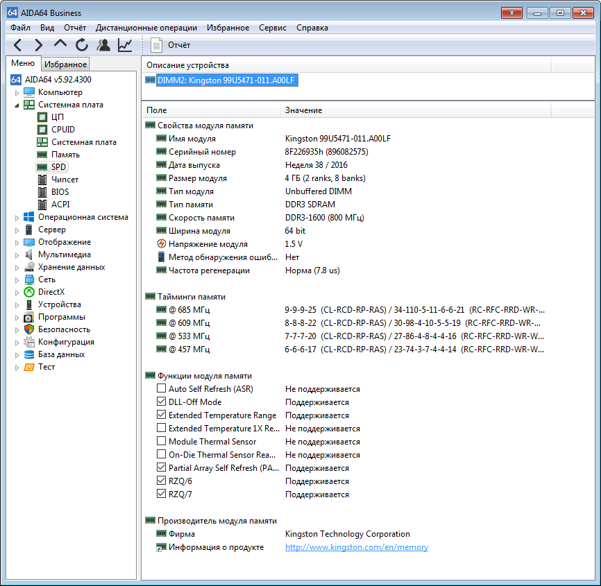Click the Чипсет chip icon

coord(42,180)
